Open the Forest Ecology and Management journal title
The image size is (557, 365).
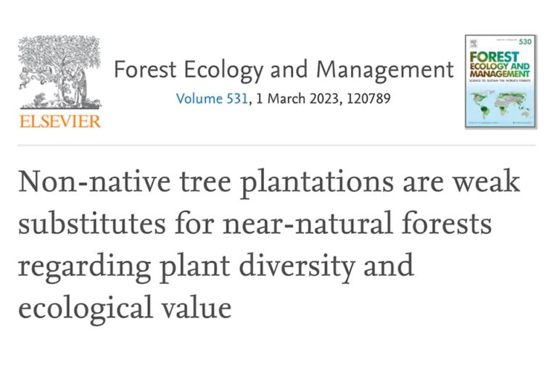click(x=284, y=71)
